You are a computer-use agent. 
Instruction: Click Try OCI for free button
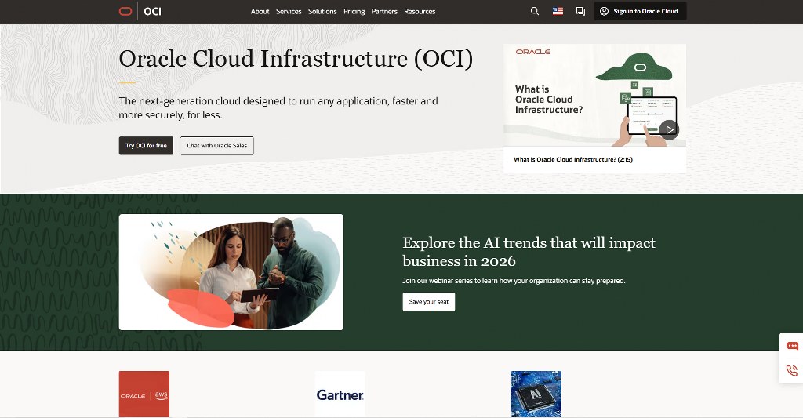(x=146, y=146)
